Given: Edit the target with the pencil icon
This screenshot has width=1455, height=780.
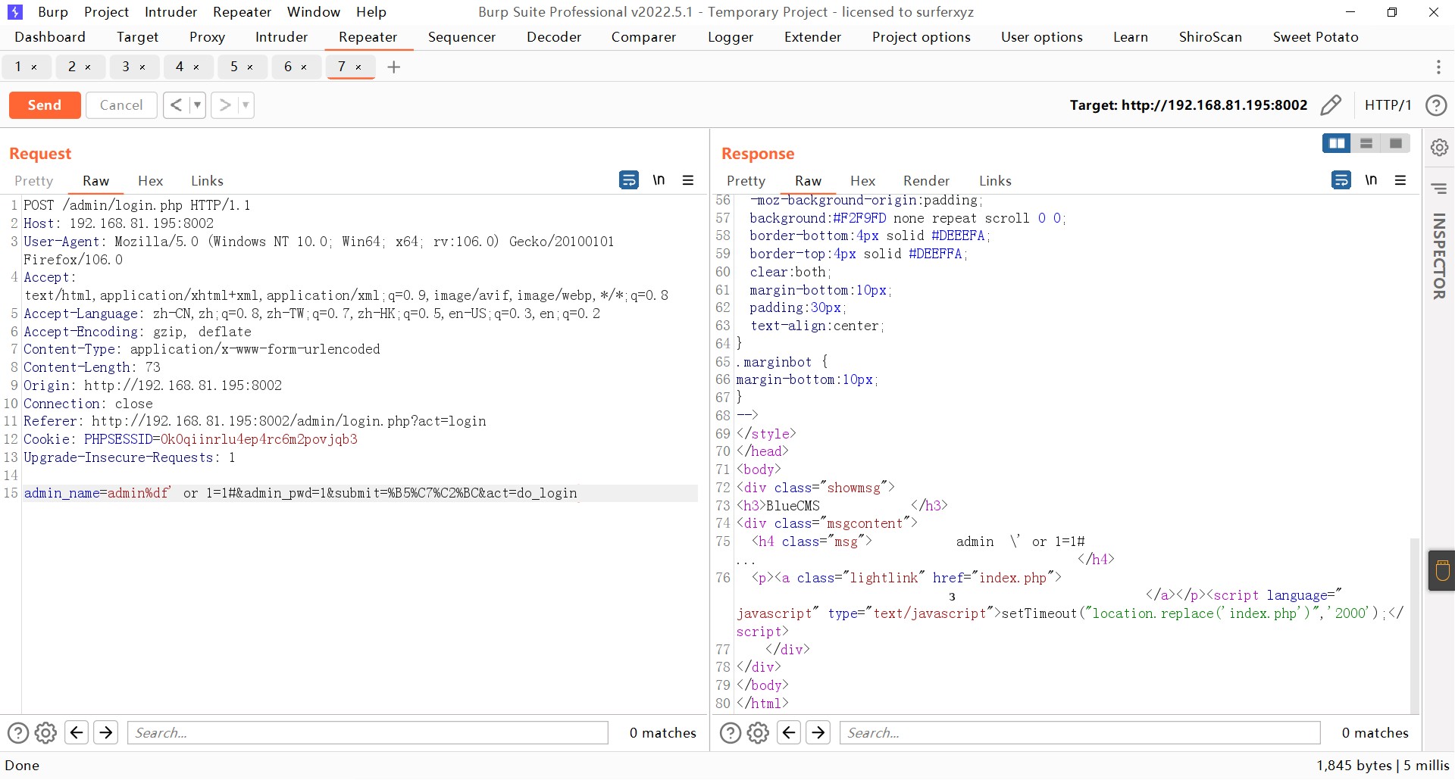Looking at the screenshot, I should pos(1331,105).
